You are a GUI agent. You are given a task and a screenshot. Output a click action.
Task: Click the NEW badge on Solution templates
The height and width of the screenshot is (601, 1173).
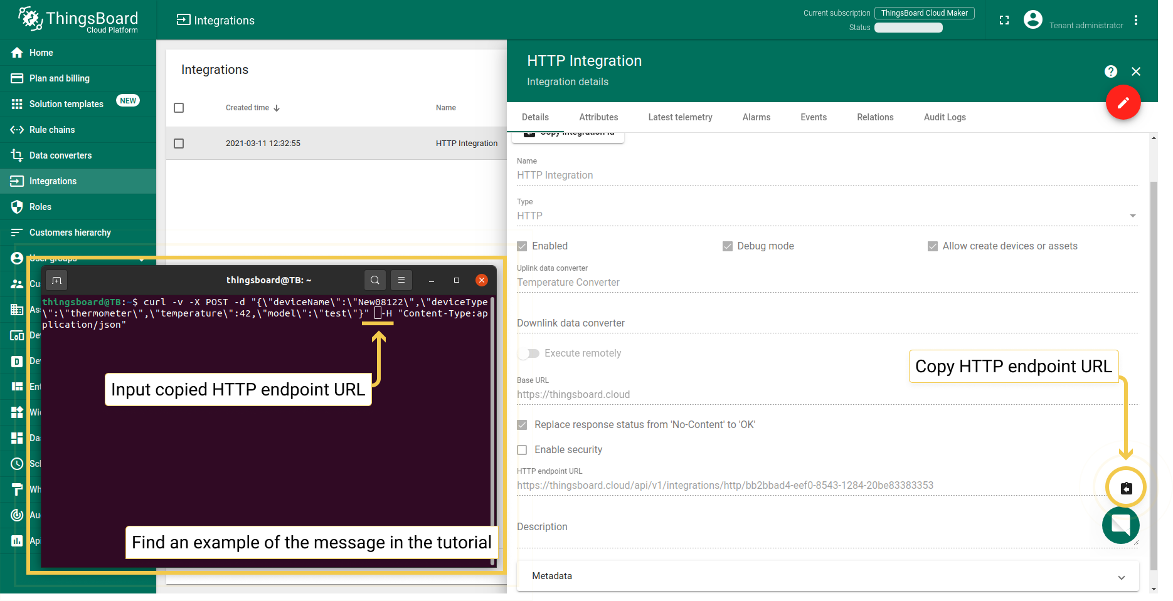[x=128, y=101]
